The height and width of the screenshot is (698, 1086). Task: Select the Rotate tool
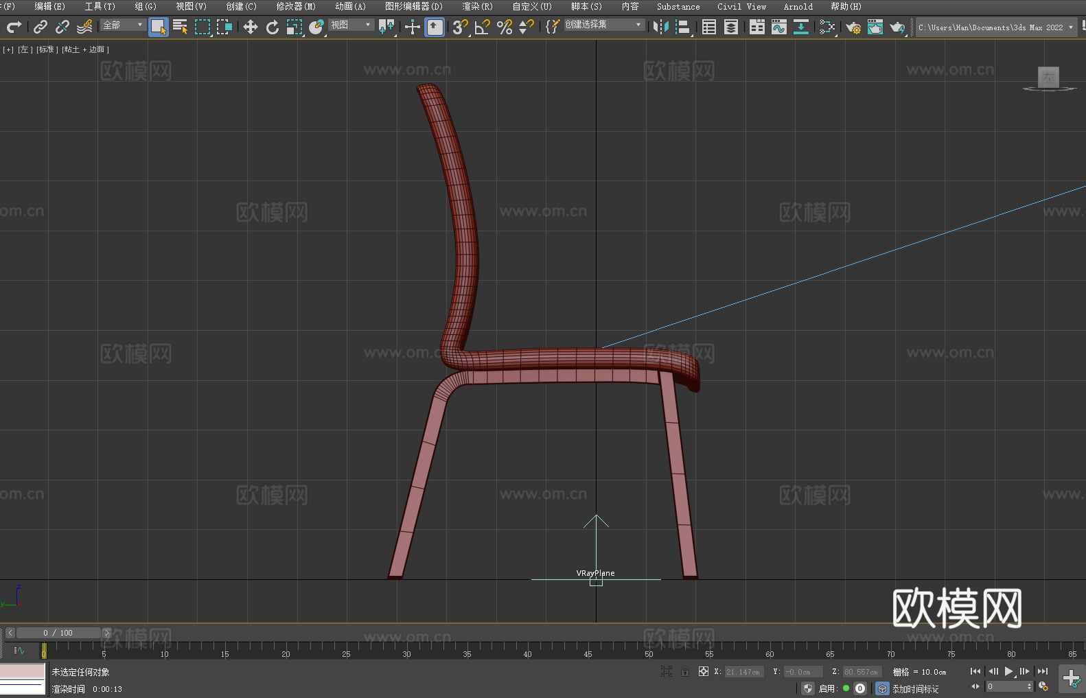273,27
